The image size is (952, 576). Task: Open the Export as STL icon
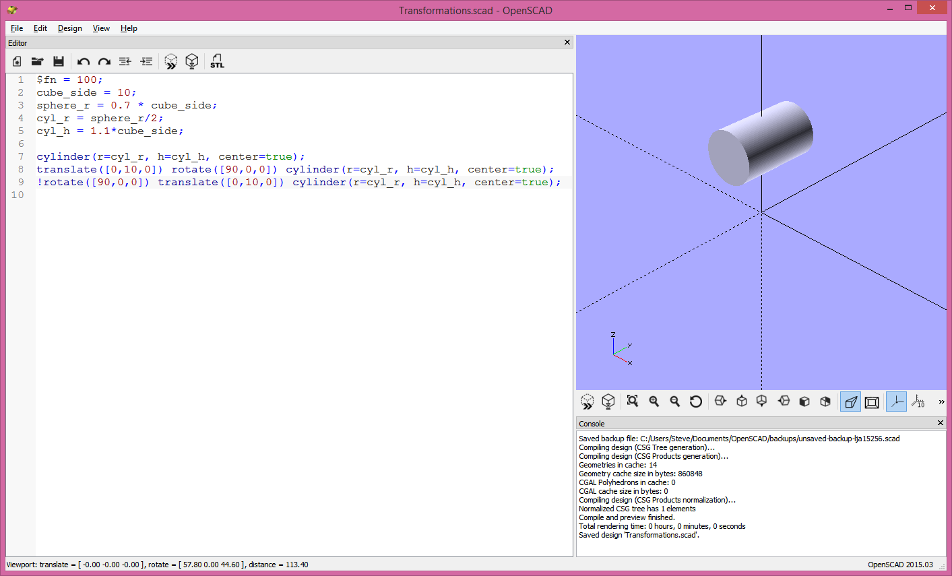217,61
